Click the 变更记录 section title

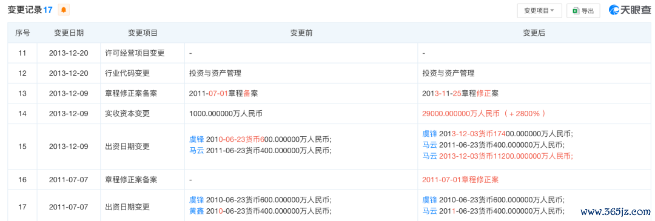coord(25,10)
